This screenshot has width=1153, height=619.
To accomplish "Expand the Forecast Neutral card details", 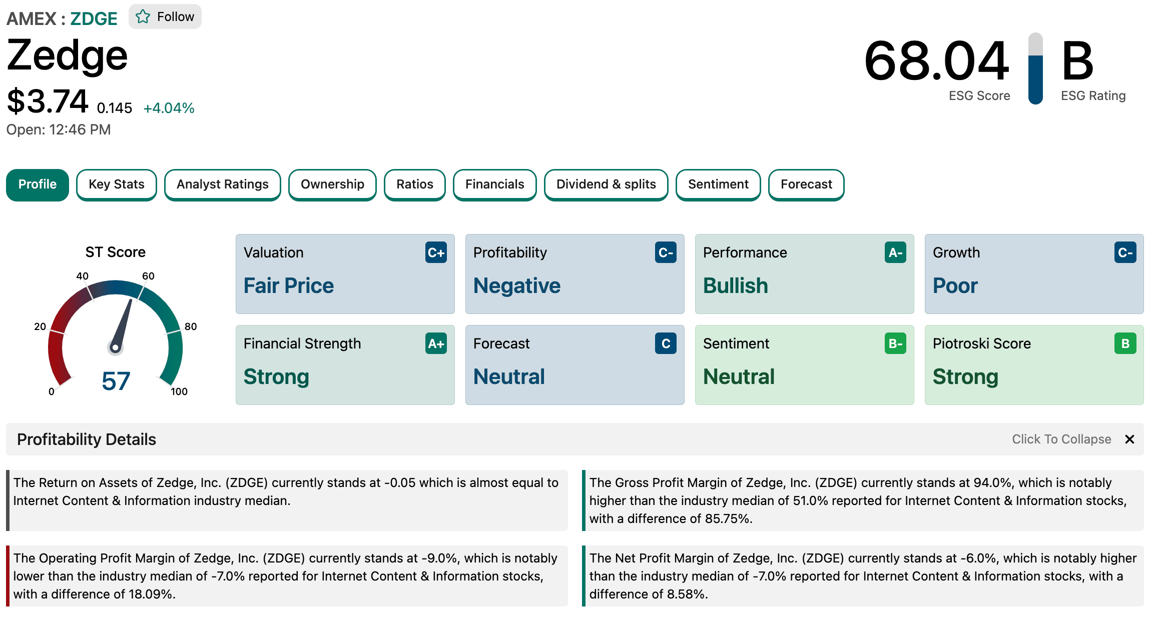I will (574, 365).
